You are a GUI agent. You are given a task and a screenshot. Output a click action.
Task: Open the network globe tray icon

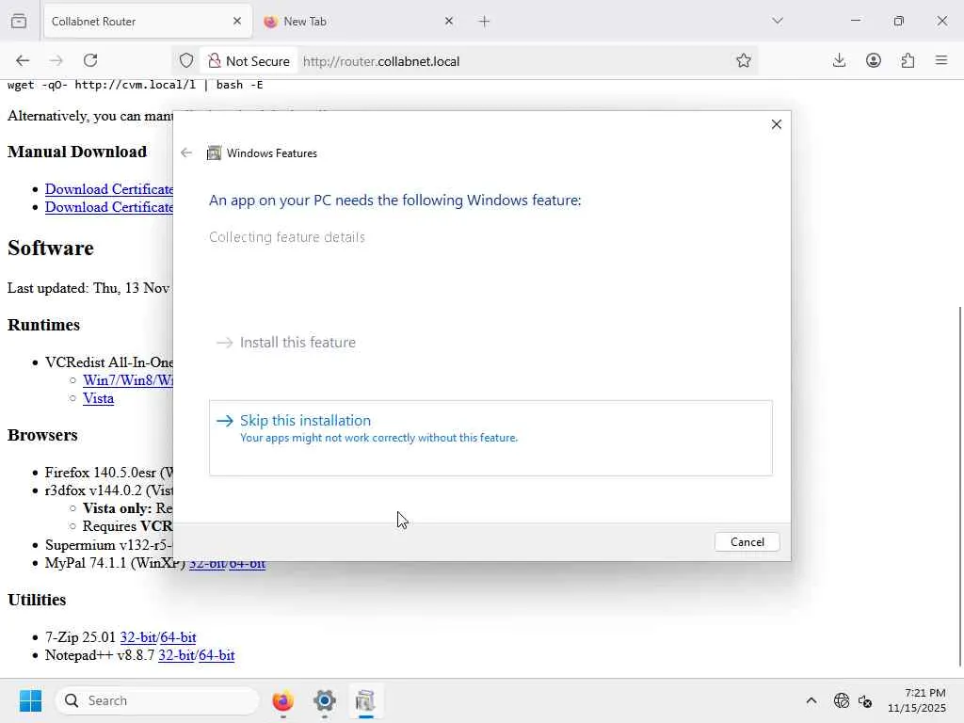(x=841, y=700)
